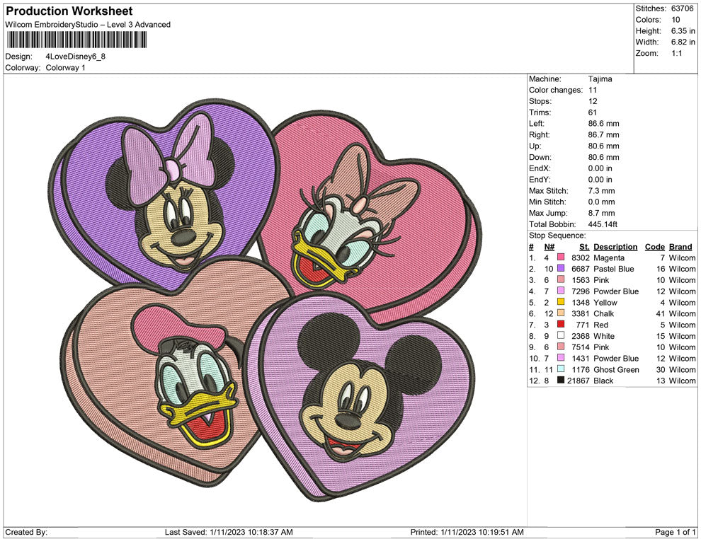
Task: Click the Total Bobbin value '445.14ft'
Action: (x=603, y=224)
